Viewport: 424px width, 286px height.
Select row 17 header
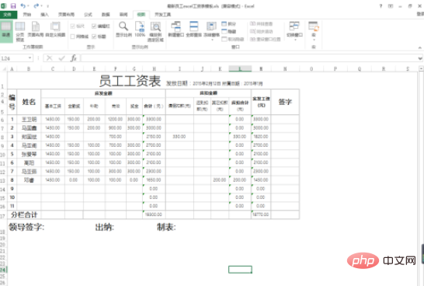3,215
